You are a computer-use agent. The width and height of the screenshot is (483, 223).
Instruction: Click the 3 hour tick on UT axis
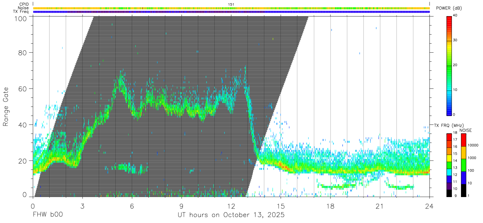tap(82, 206)
